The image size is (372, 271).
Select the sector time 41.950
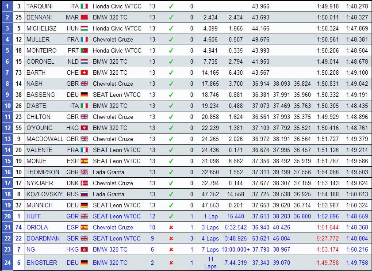tap(261, 61)
